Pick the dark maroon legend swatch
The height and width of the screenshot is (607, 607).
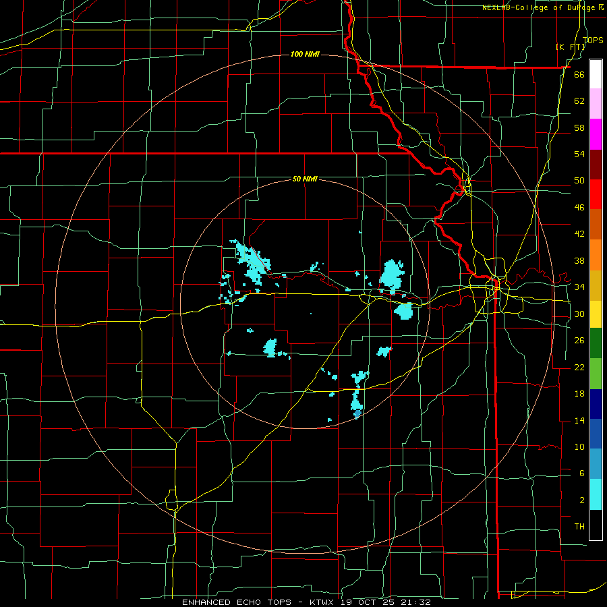(596, 164)
